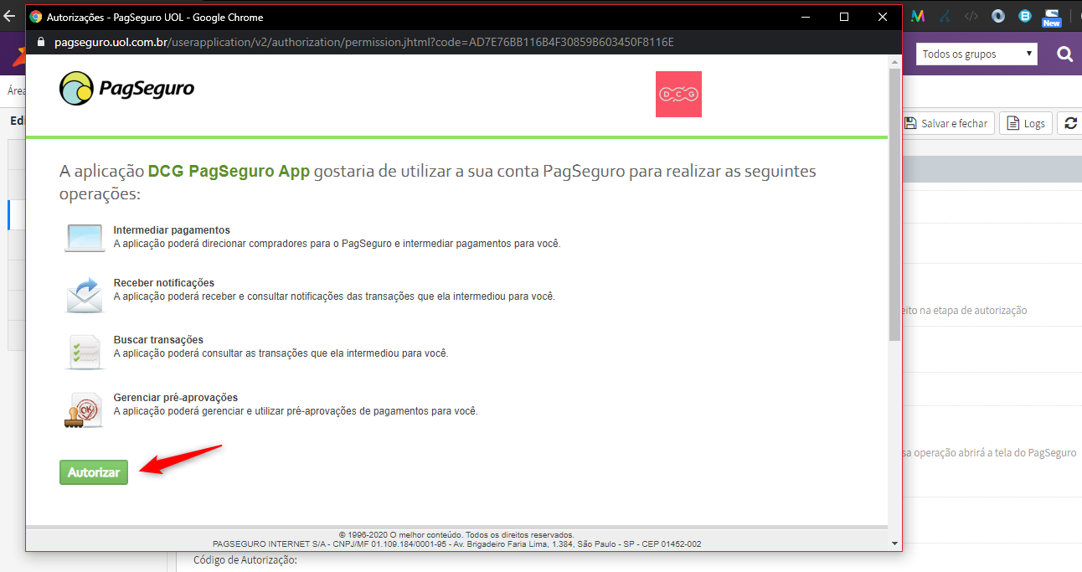This screenshot has height=572, width=1082.
Task: Click the silver ring extension icon
Action: click(x=998, y=16)
